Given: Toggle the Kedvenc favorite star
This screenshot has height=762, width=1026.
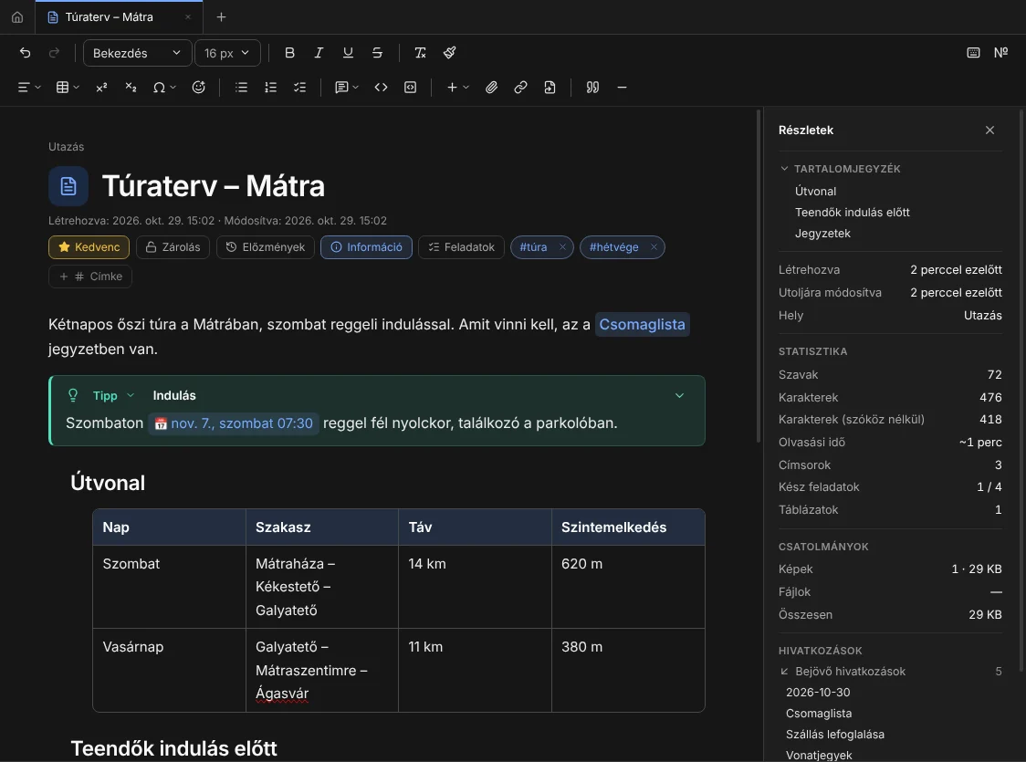Looking at the screenshot, I should [x=89, y=247].
